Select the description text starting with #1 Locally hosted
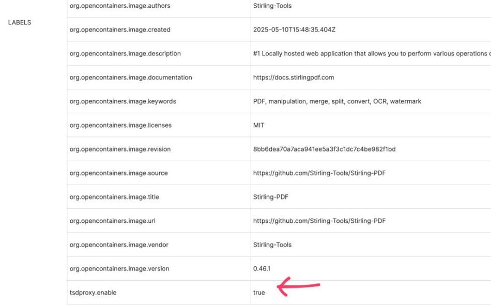This screenshot has height=305, width=491. tap(372, 54)
